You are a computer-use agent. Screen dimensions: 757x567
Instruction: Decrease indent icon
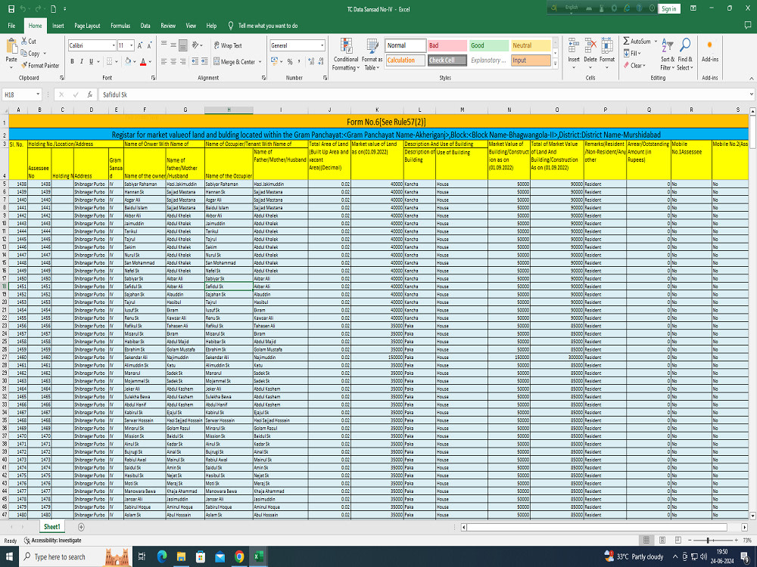coord(195,61)
